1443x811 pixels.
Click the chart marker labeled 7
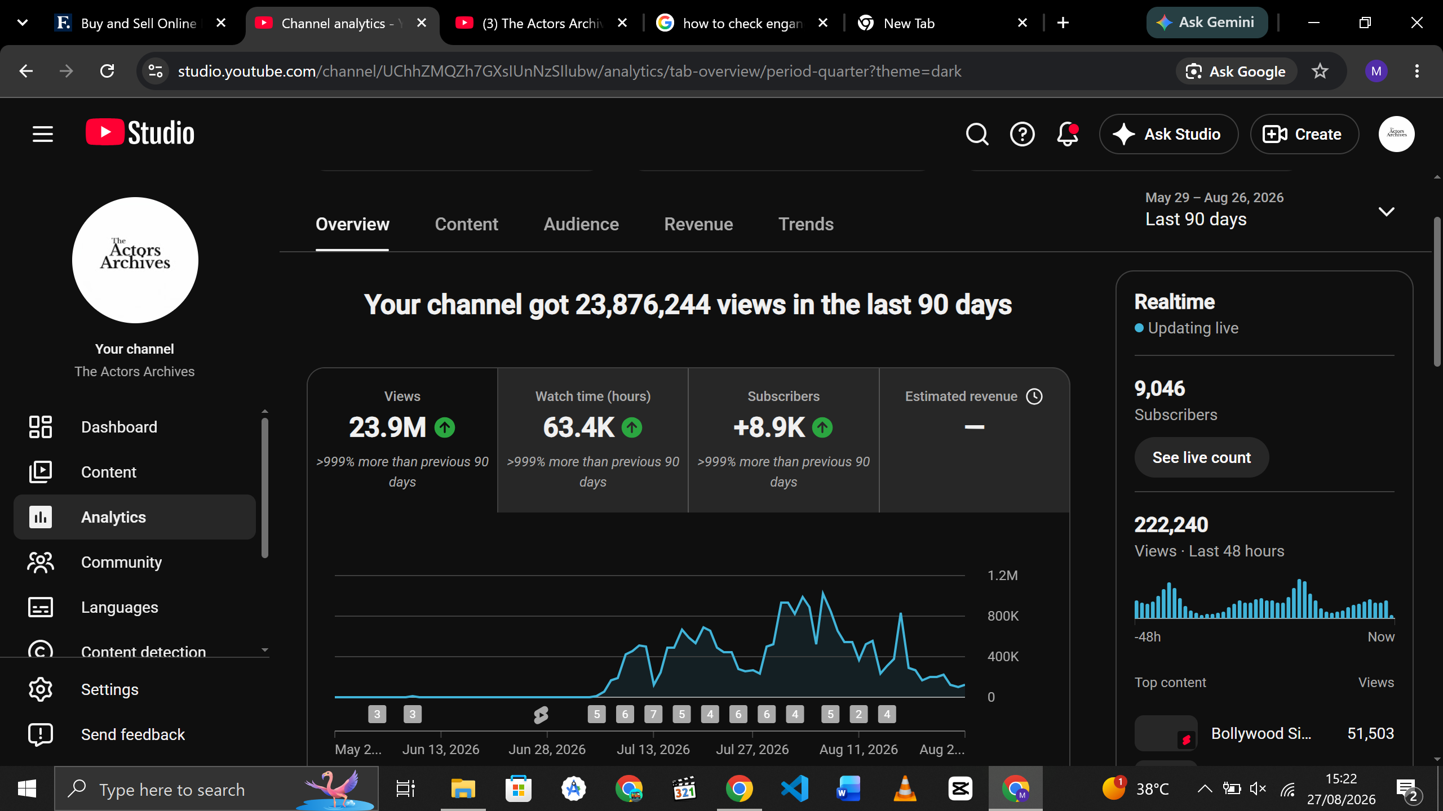(x=653, y=715)
